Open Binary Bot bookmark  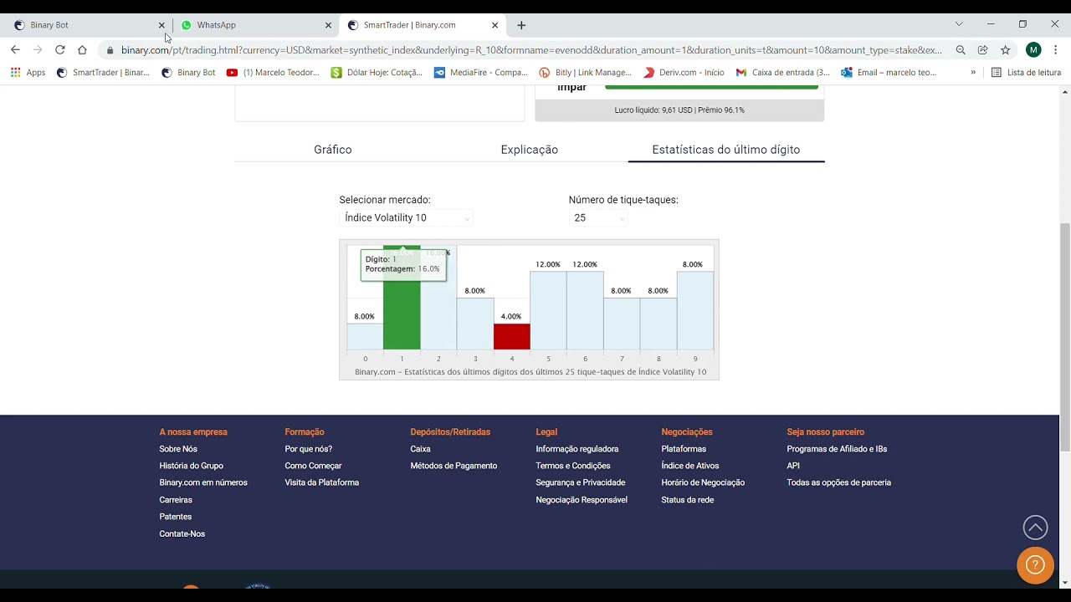(x=188, y=73)
